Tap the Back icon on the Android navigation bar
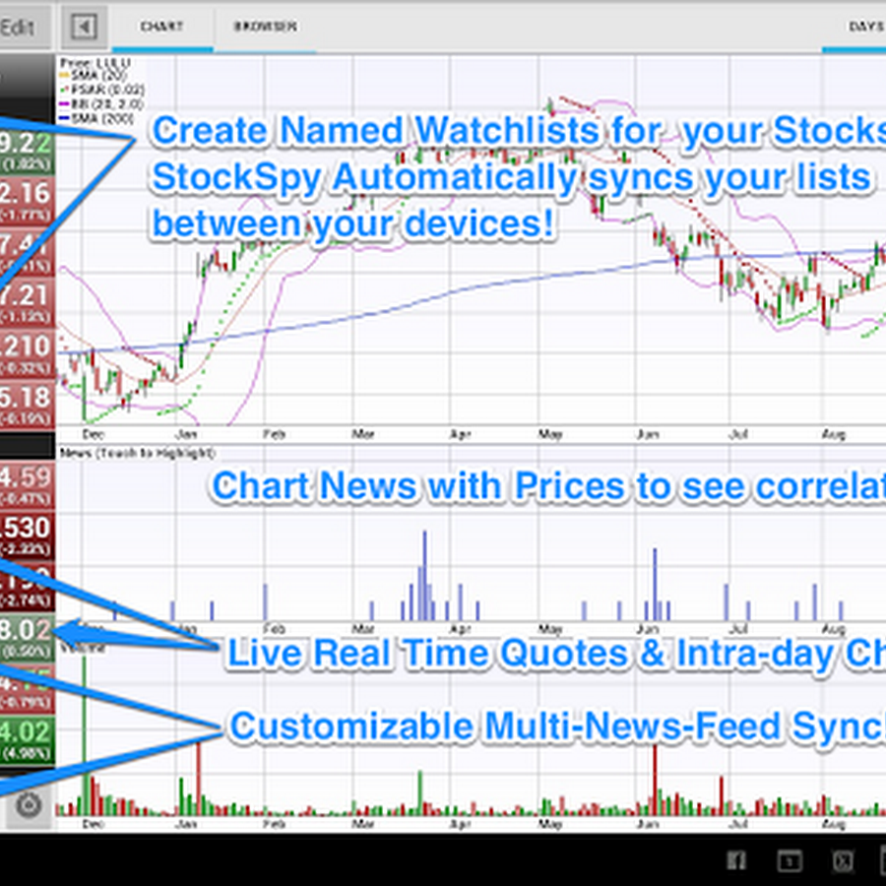This screenshot has width=886, height=886. (735, 861)
